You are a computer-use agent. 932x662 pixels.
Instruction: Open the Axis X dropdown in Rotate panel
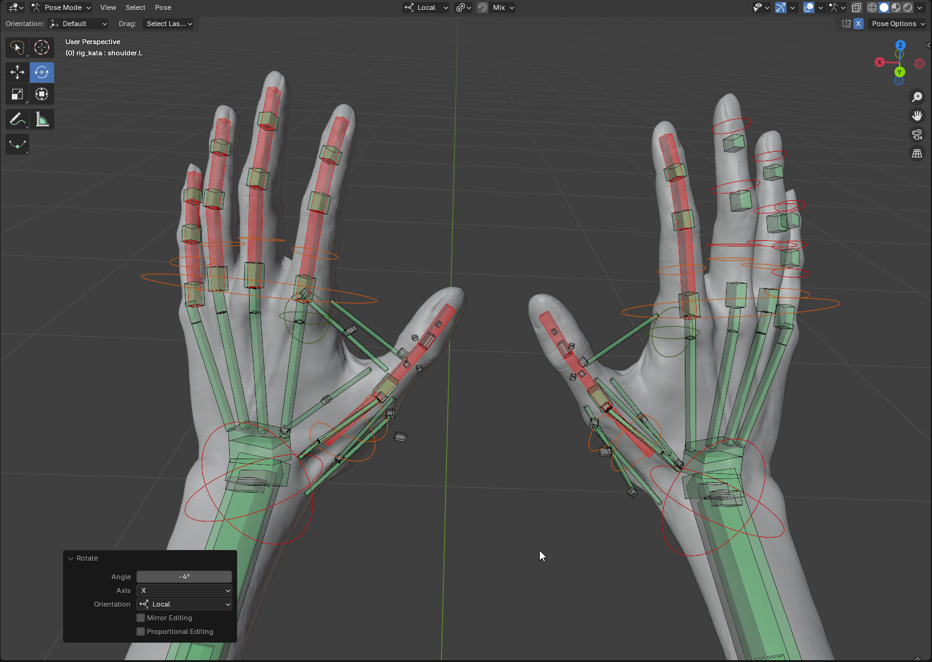[184, 590]
